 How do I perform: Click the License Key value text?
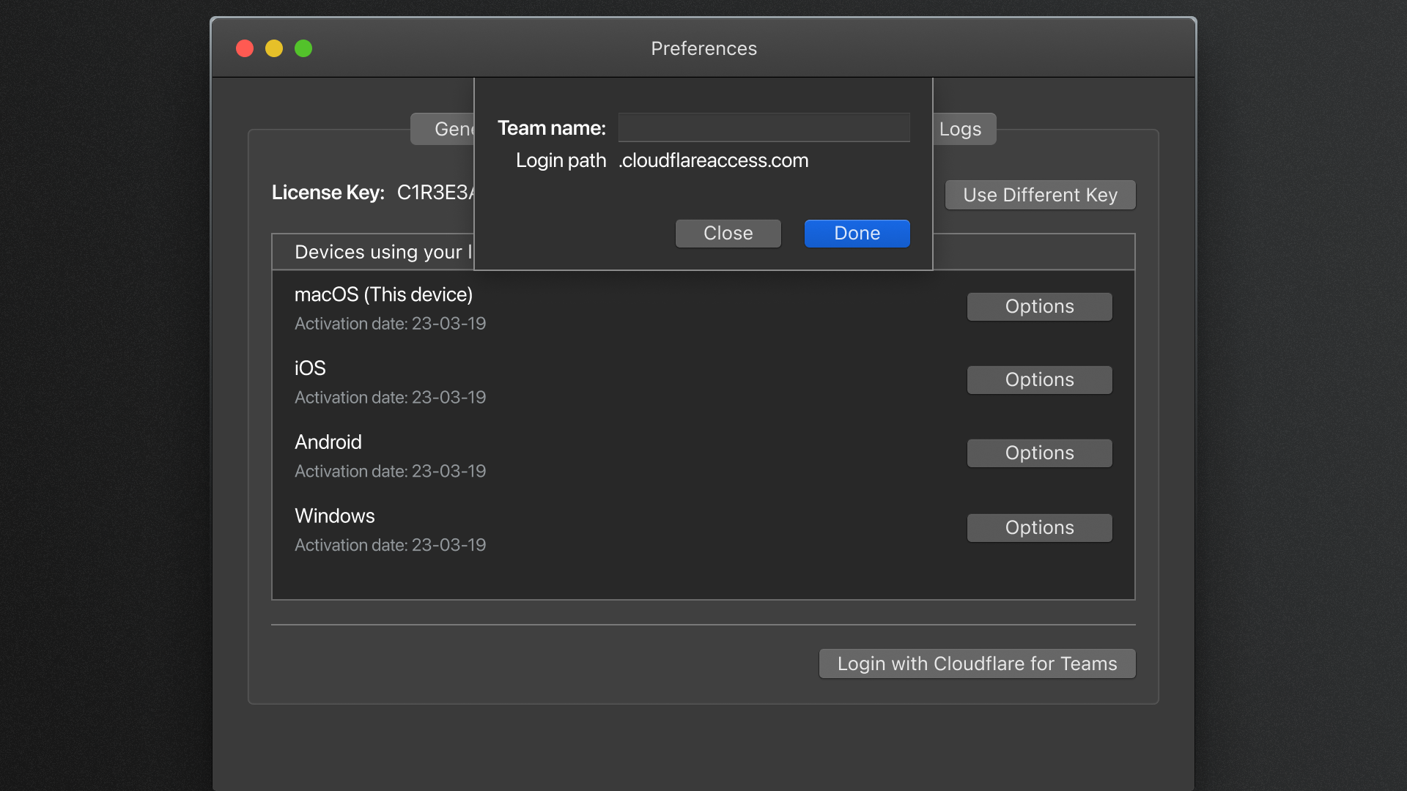click(435, 193)
